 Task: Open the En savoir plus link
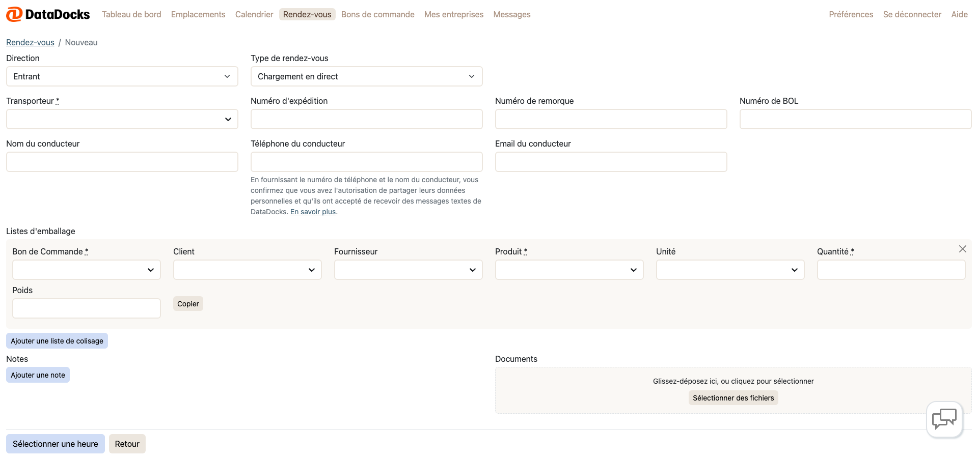tap(313, 212)
